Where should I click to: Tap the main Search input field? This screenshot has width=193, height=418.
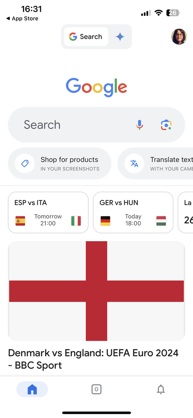[x=96, y=125]
